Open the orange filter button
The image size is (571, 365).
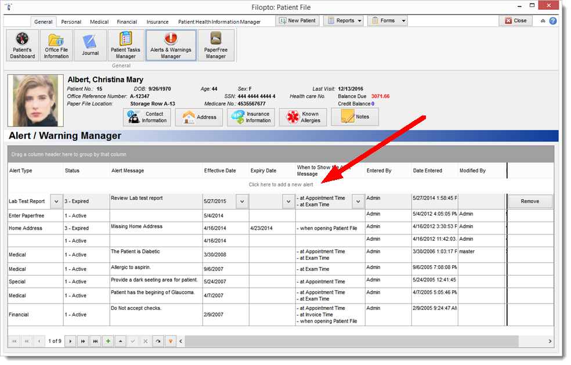point(171,341)
